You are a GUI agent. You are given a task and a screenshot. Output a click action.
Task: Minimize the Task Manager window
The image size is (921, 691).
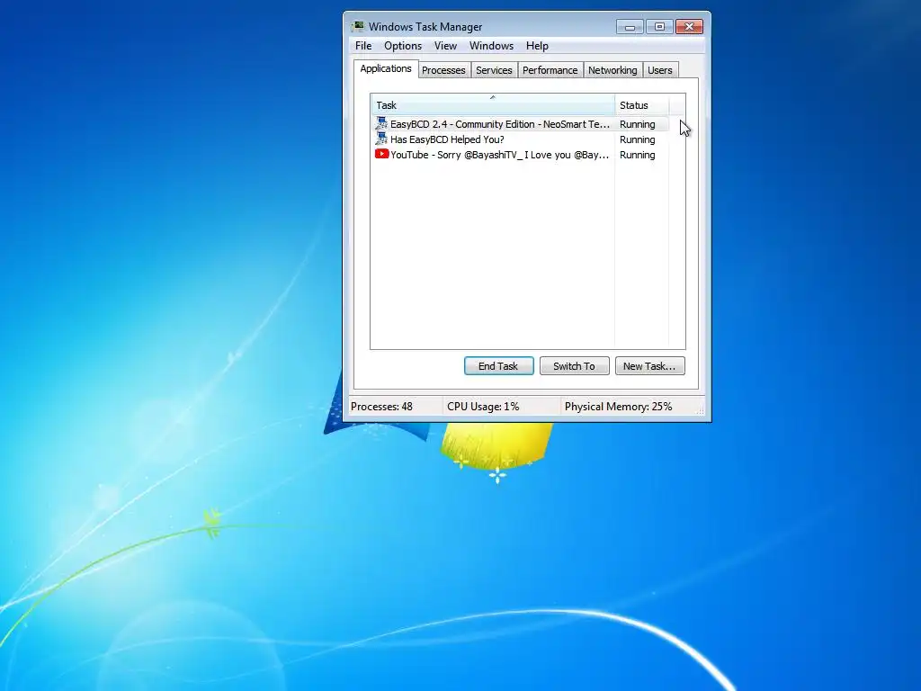630,27
